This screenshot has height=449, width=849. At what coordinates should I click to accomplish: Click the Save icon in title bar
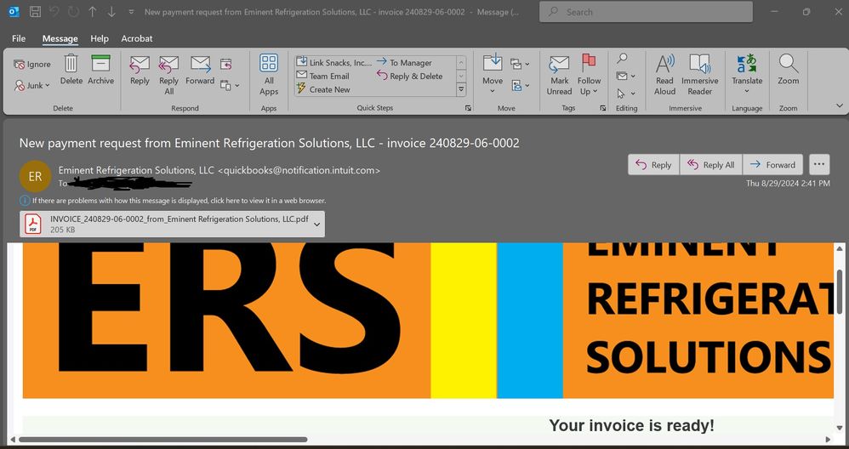coord(35,11)
